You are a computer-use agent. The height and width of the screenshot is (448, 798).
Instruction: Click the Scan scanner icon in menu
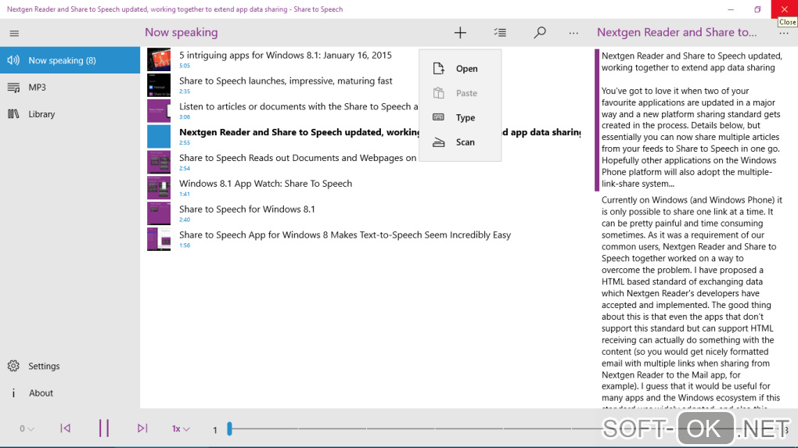439,142
